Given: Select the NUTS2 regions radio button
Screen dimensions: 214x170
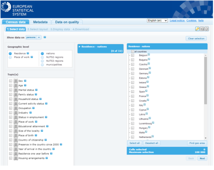Looking at the screenshot, I should click(x=42, y=57).
